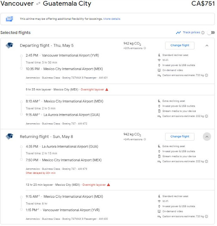Click '10:35 PM Mexico City International Airport' row

(64, 69)
